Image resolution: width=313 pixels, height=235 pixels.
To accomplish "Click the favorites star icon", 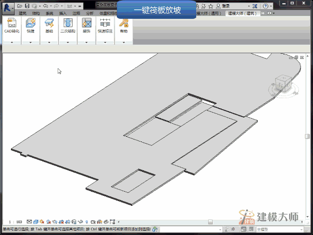I will pyautogui.click(x=211, y=6).
